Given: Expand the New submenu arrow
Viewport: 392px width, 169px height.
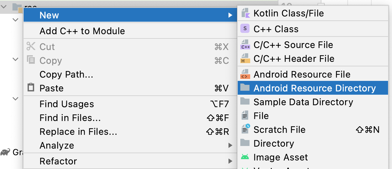Looking at the screenshot, I should click(x=230, y=15).
